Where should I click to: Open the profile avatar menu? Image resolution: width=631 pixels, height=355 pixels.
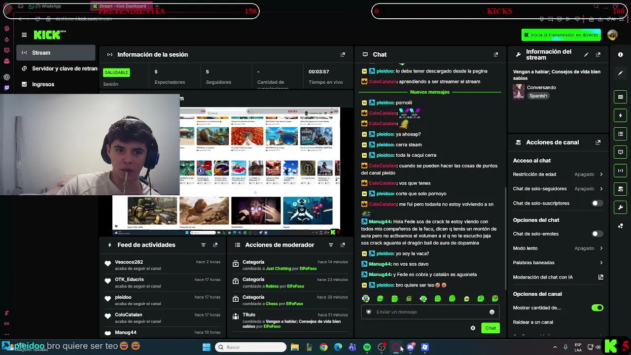tap(613, 35)
